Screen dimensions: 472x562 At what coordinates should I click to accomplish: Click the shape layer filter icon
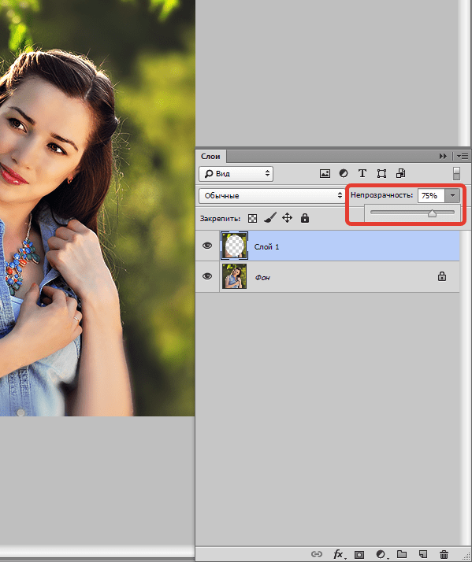381,174
